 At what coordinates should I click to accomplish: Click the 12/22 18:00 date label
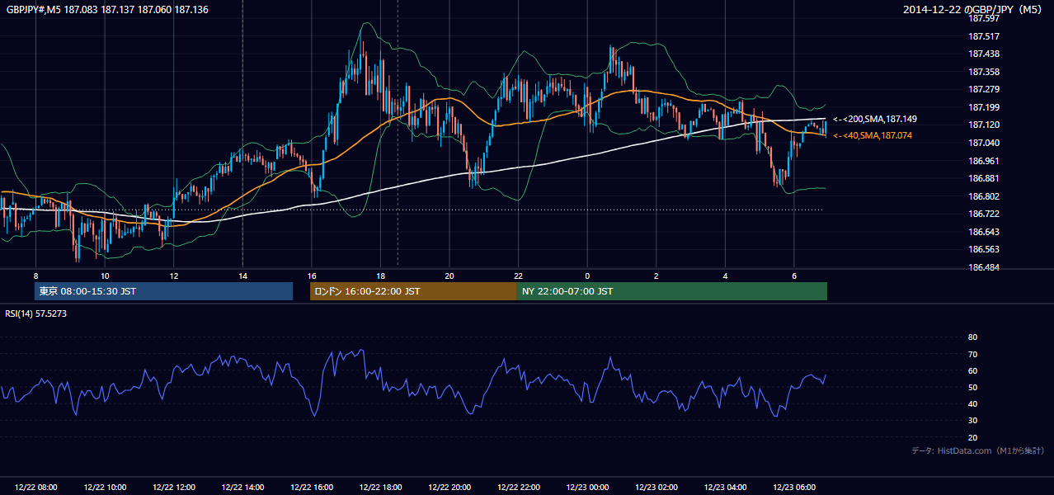click(380, 488)
